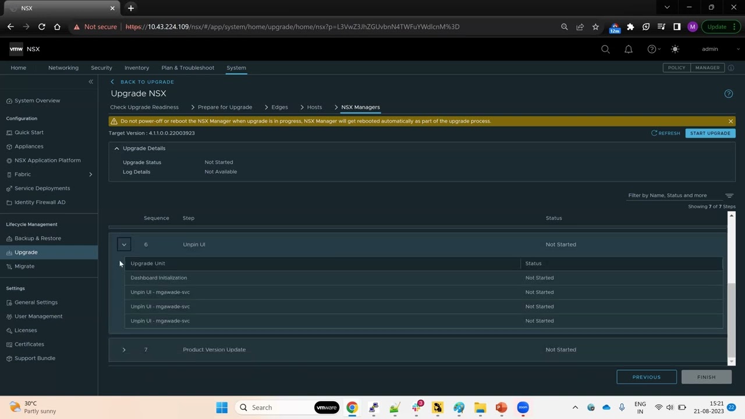Screen dimensions: 745x419
Task: View alarms using the bell icon
Action: (x=629, y=49)
